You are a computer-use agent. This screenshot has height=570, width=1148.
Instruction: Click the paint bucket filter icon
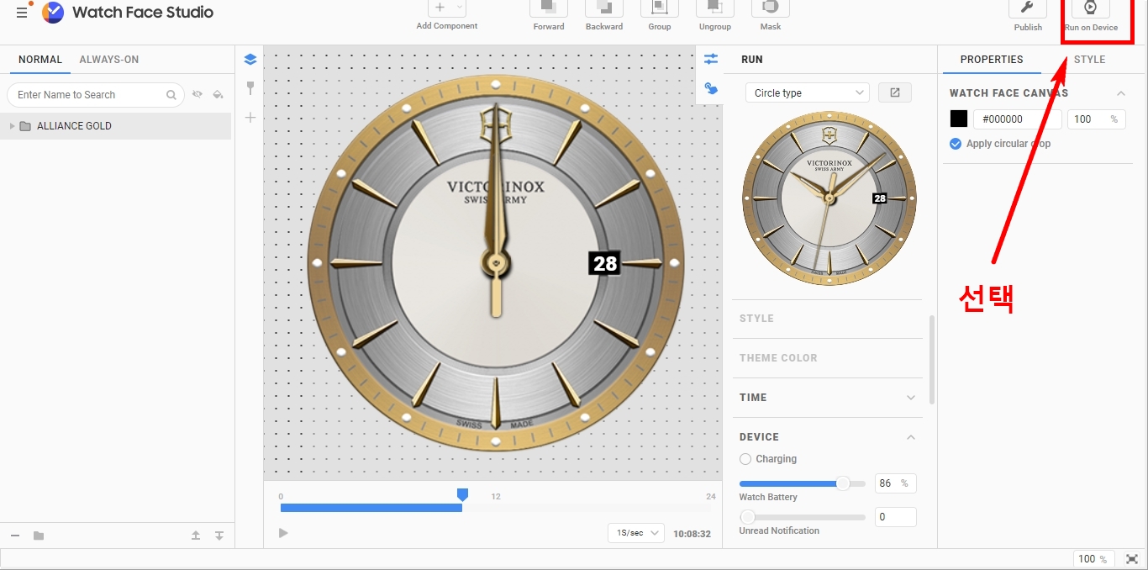(x=219, y=94)
